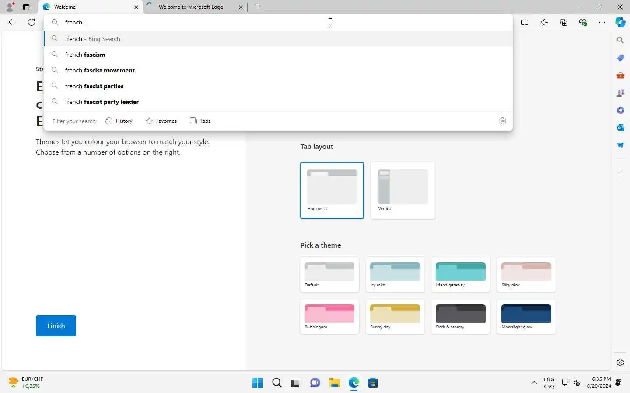Pick the Default theme
Screen dimensions: 630x393
click(x=329, y=275)
